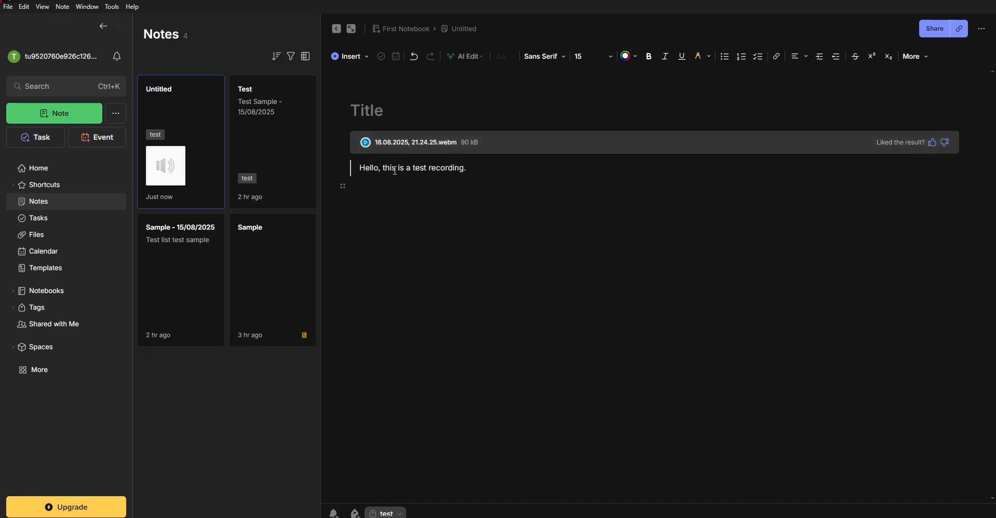Play the 16.08.2025 webm audio recording

(x=366, y=143)
